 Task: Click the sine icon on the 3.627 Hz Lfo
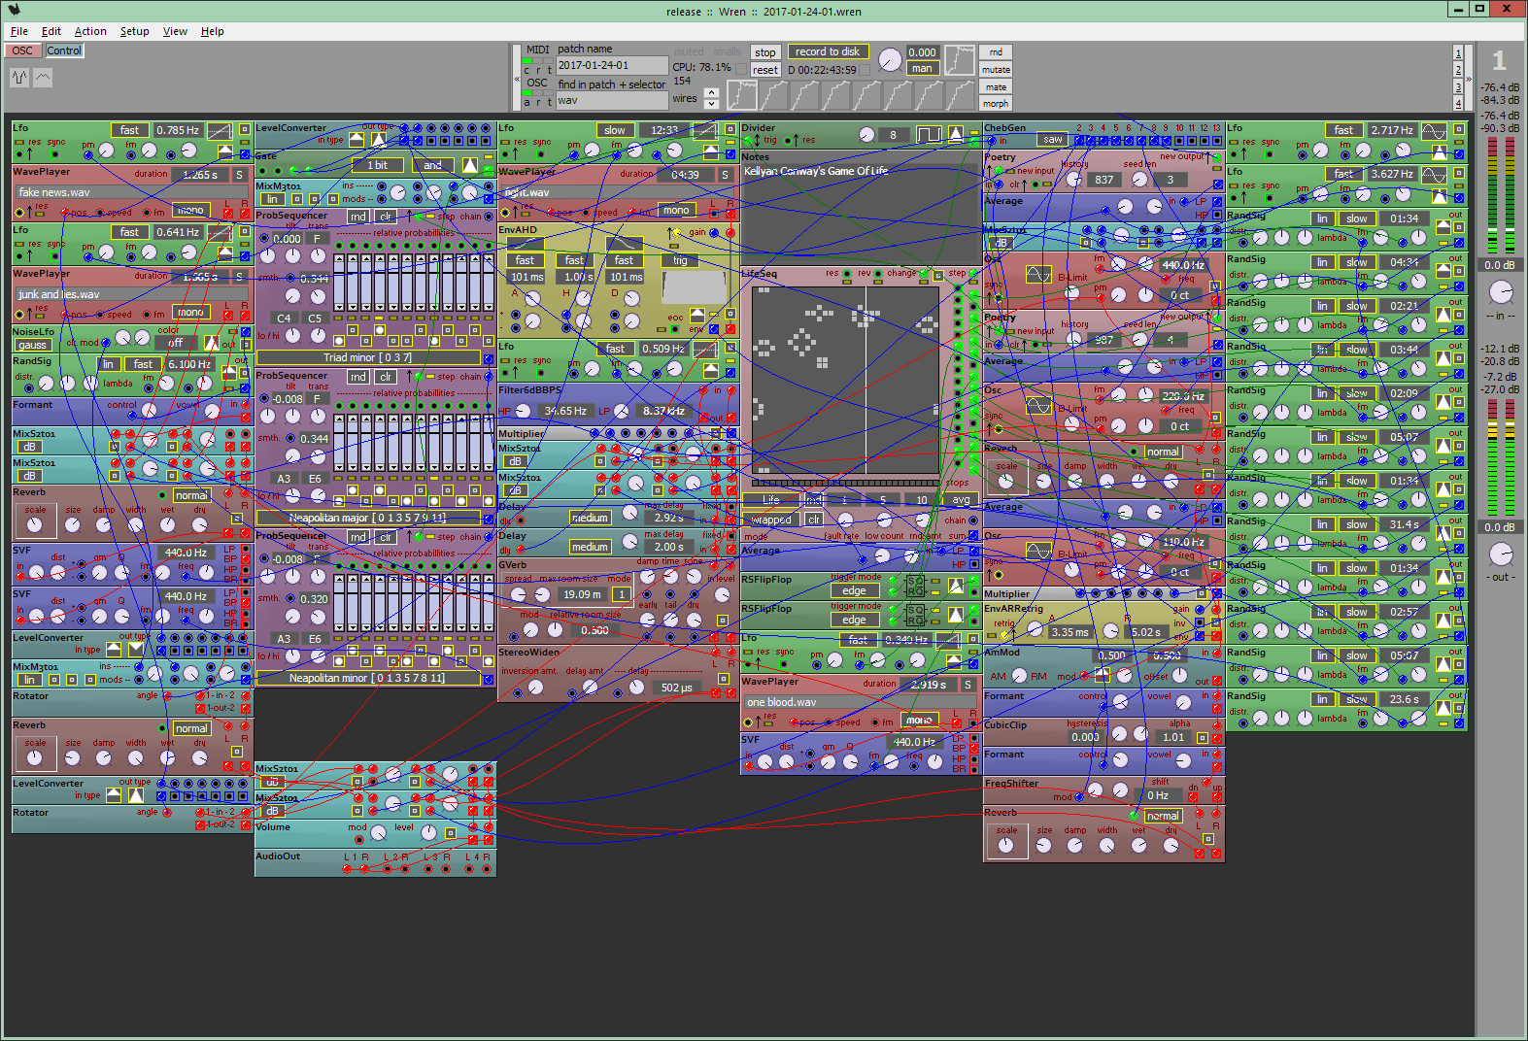[1434, 174]
